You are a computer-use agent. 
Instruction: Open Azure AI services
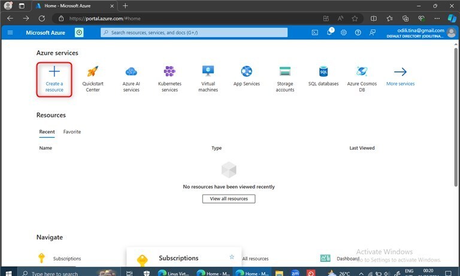point(131,79)
